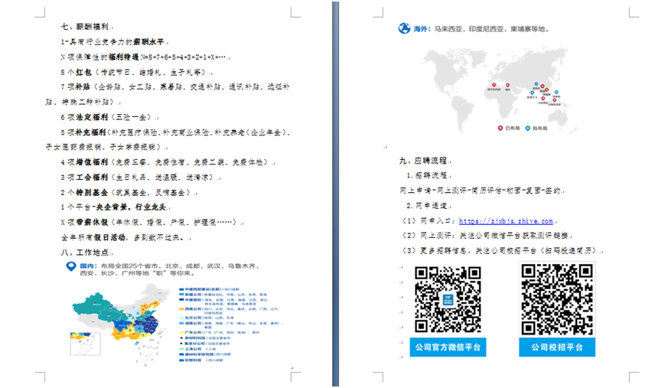Click the line starting 2个特别基金

point(127,193)
